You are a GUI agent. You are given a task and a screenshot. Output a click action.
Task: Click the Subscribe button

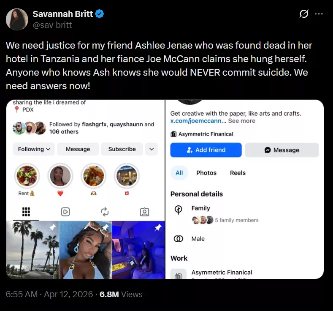click(x=122, y=149)
